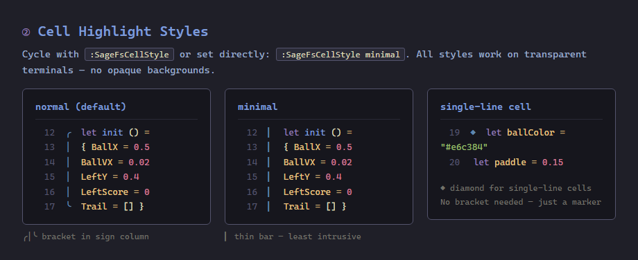Click the "#e6c384" string value
This screenshot has width=638, height=260.
coord(464,147)
